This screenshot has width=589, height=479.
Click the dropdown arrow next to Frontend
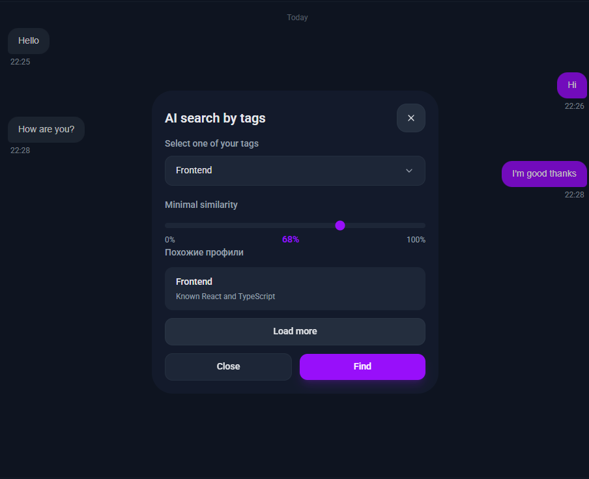coord(409,170)
